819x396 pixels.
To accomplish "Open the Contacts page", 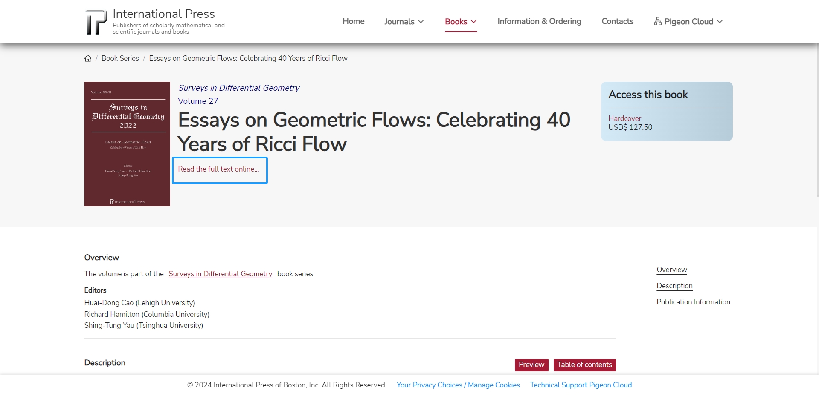I will [x=617, y=21].
